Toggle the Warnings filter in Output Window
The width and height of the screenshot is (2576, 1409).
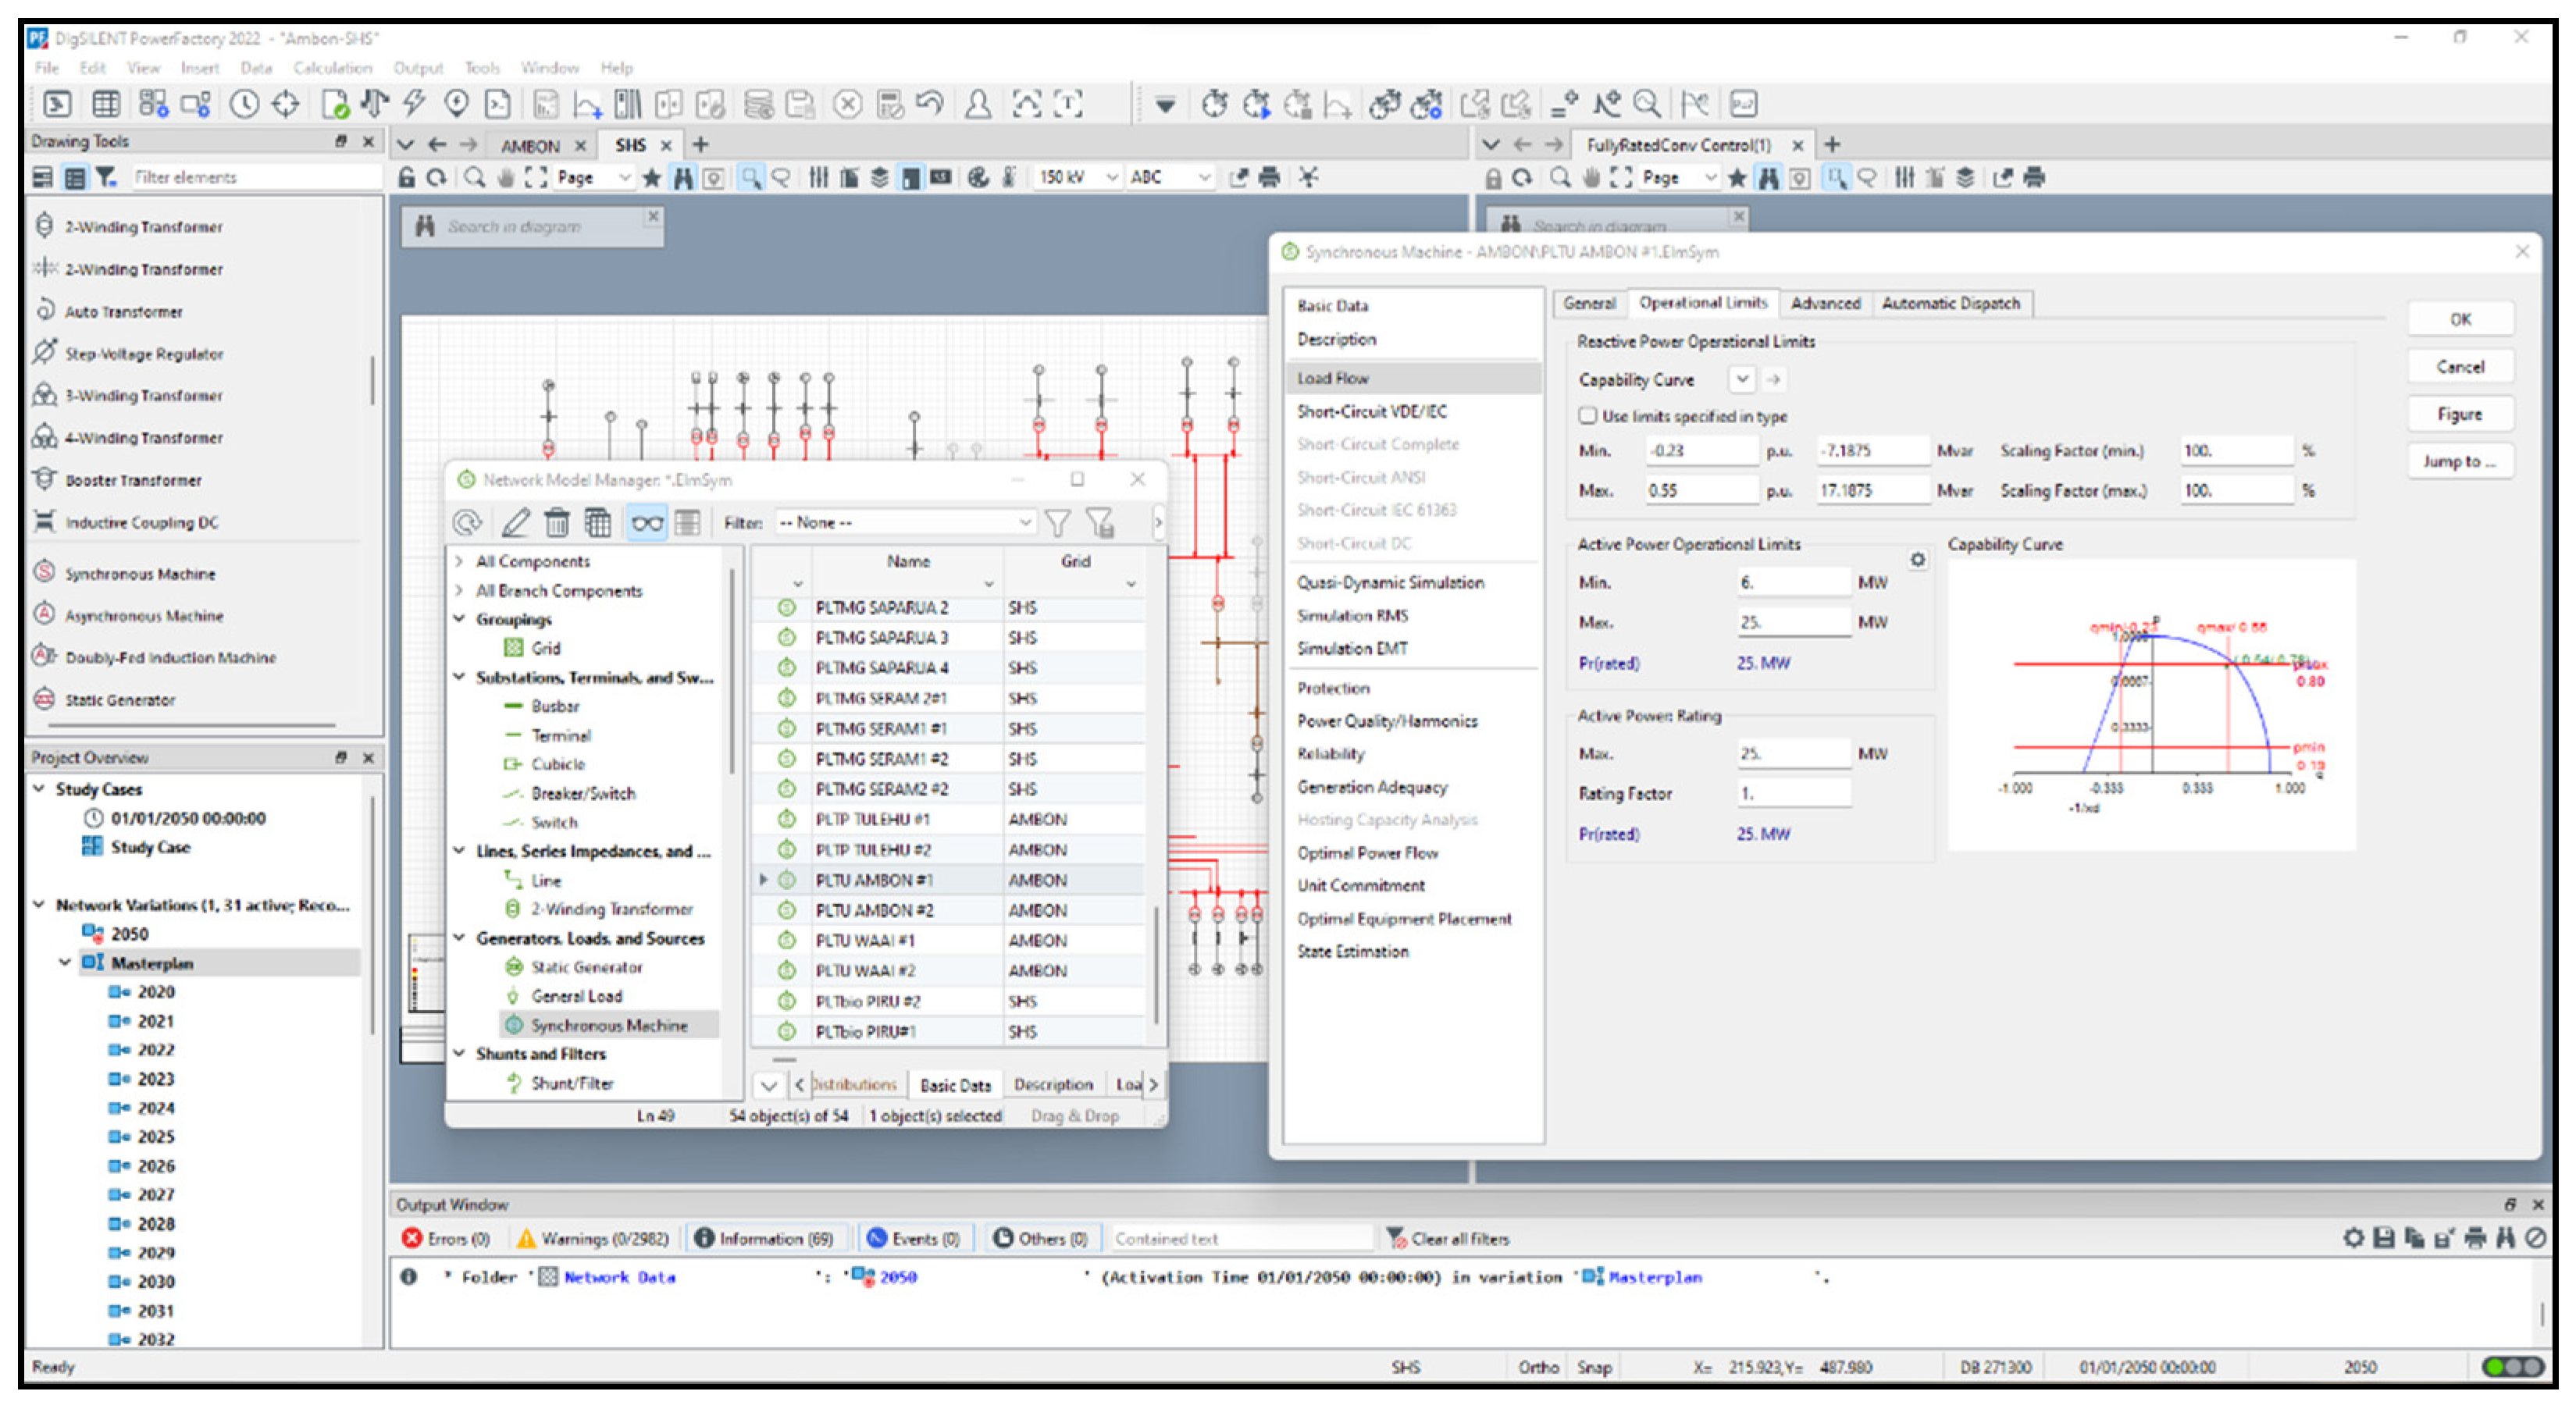coord(593,1239)
